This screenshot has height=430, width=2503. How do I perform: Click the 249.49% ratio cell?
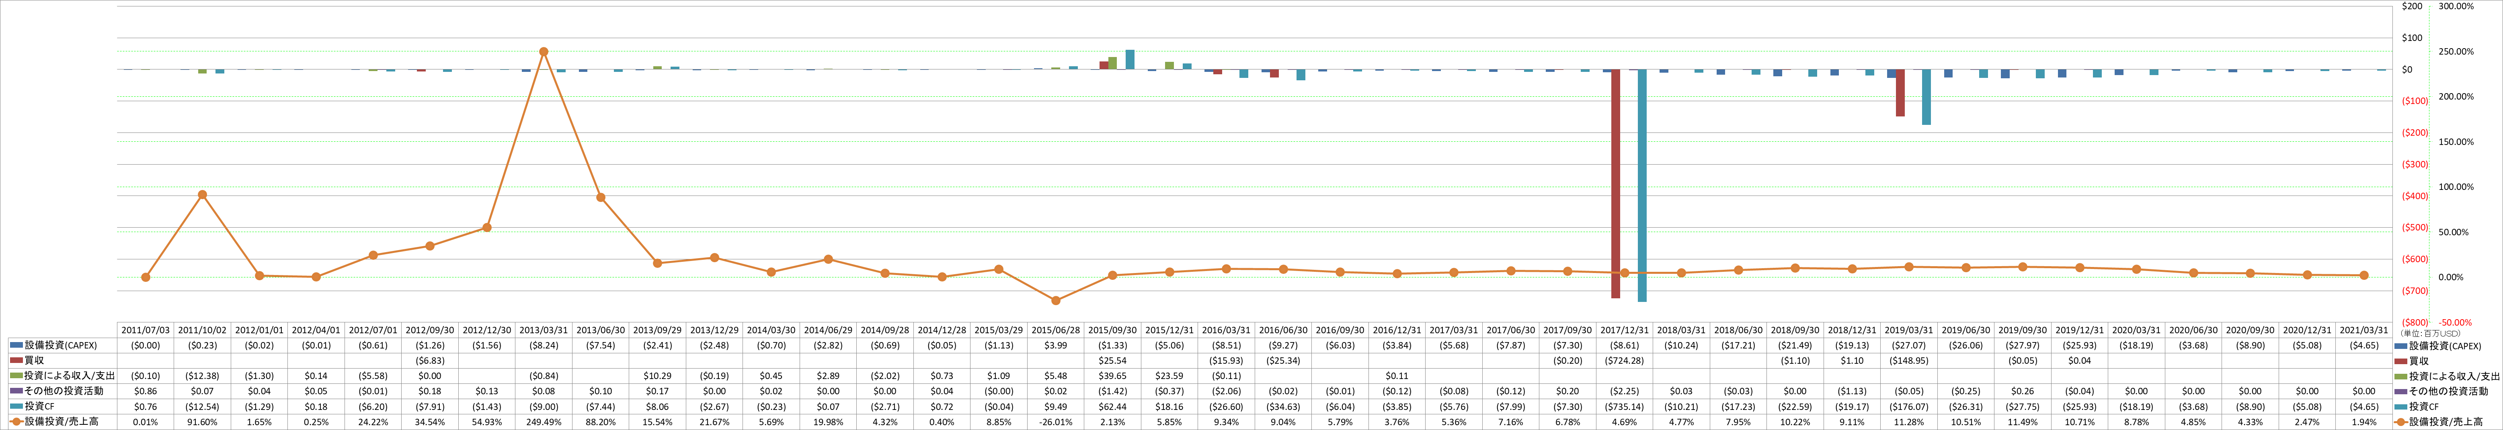click(x=543, y=422)
